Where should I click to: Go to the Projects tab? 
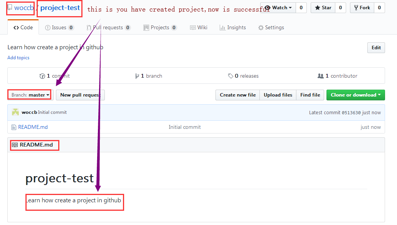160,28
